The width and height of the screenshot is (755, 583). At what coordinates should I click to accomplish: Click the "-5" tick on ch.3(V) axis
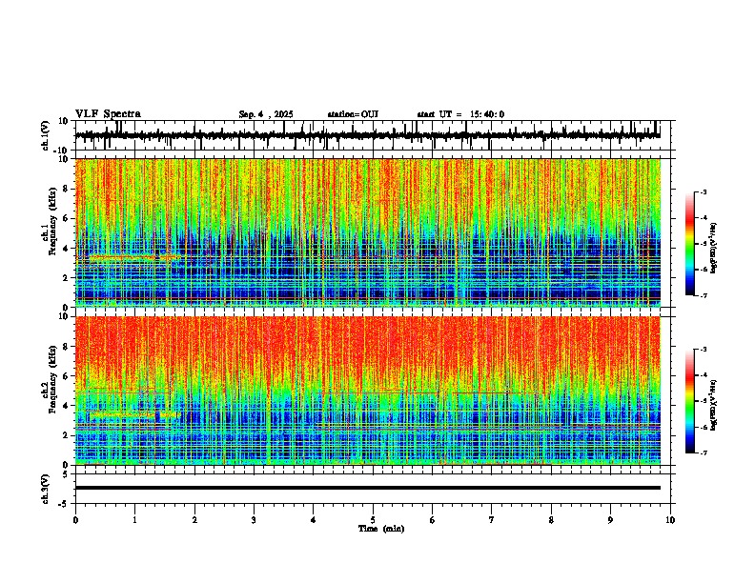[x=64, y=504]
